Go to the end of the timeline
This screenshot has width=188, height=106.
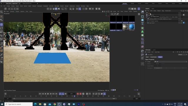tap(56, 94)
